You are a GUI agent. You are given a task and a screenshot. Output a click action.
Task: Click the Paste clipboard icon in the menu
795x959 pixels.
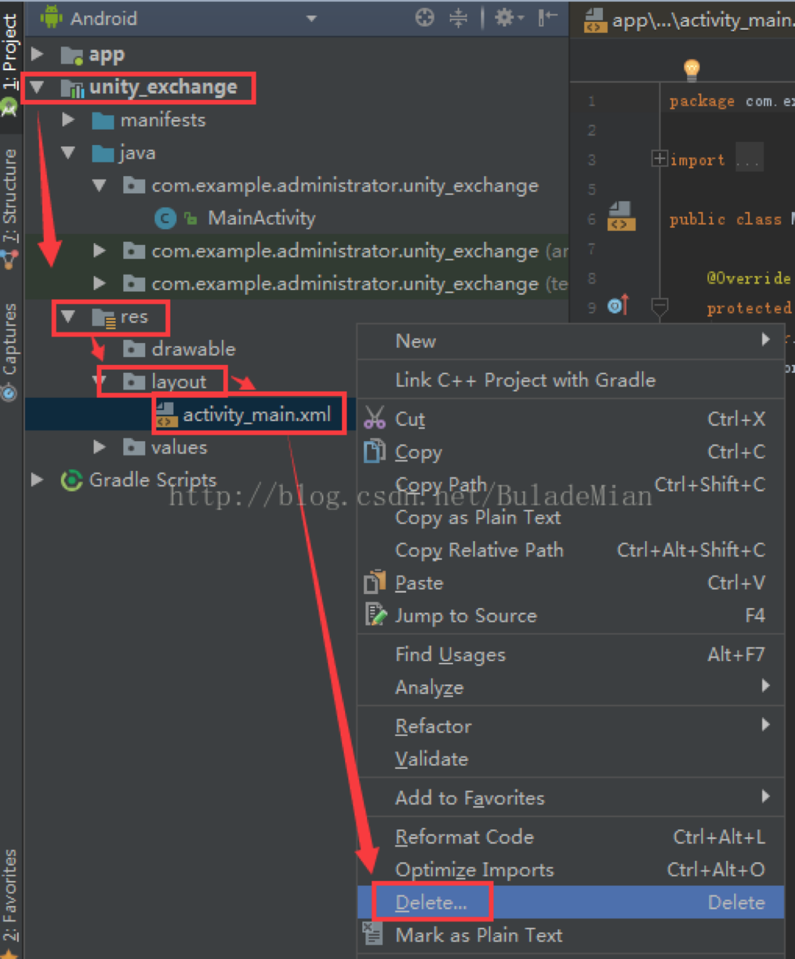tap(374, 581)
